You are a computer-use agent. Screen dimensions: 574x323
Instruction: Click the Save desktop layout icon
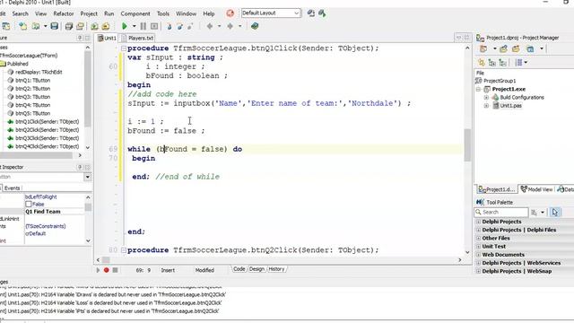(311, 13)
